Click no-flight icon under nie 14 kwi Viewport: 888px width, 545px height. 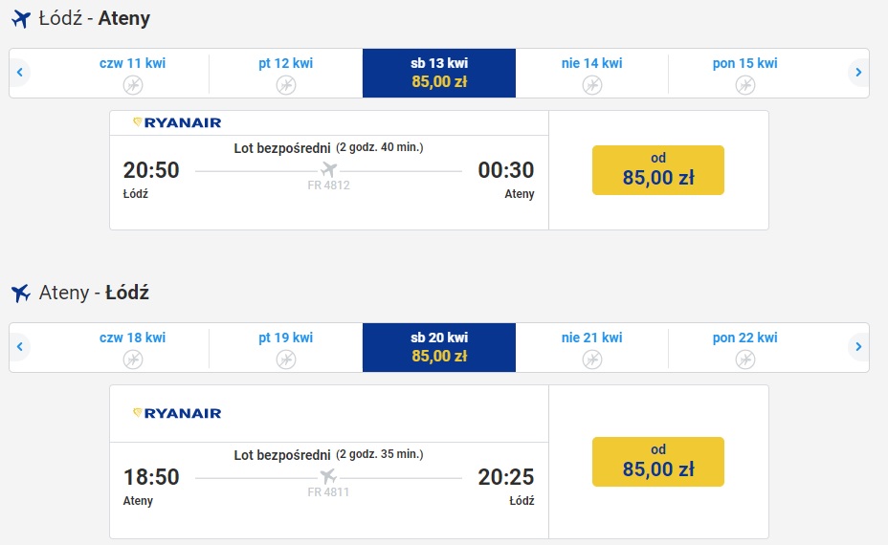[592, 85]
